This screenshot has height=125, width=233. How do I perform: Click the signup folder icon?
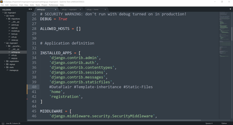pos(7,64)
